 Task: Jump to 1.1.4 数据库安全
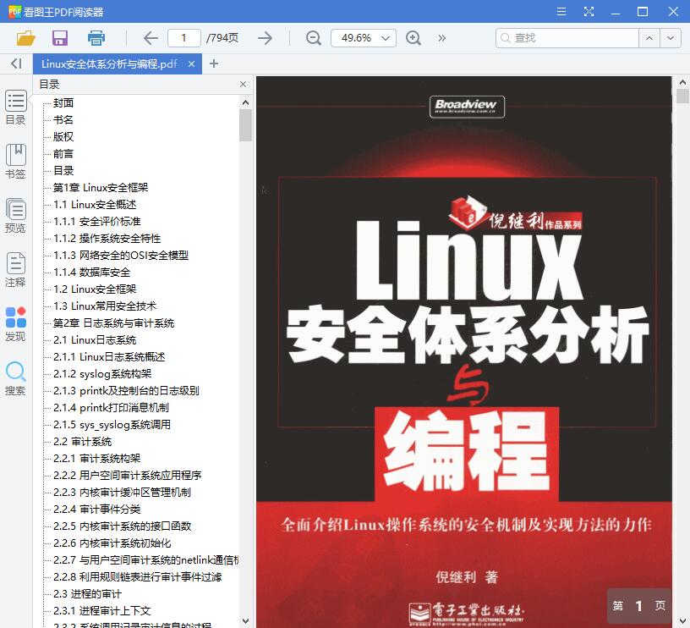pyautogui.click(x=91, y=273)
